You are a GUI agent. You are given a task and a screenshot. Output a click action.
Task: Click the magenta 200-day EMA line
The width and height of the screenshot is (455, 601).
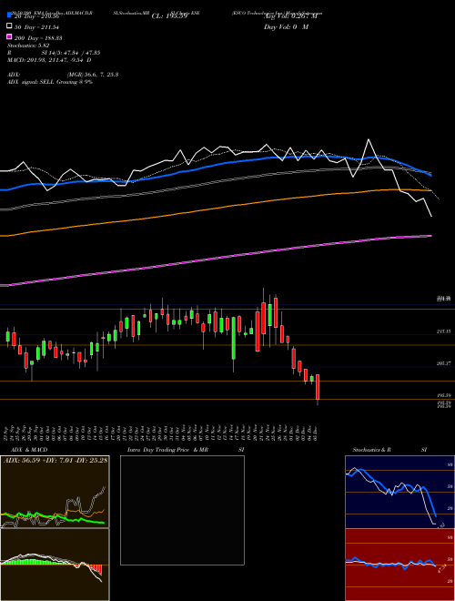click(x=215, y=260)
